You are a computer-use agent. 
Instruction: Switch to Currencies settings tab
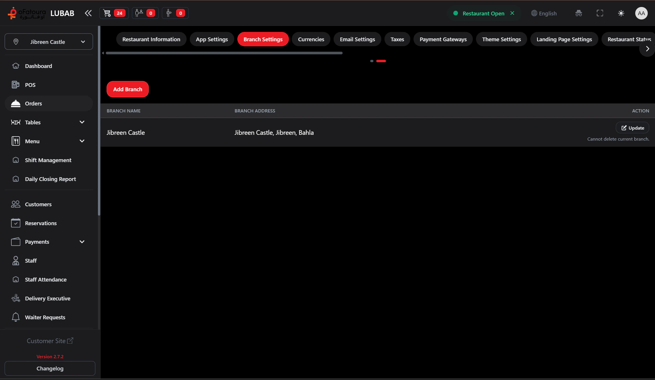[x=311, y=39]
